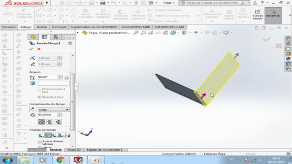Select tangent bend length option
The height and width of the screenshot is (164, 292).
pos(58,122)
